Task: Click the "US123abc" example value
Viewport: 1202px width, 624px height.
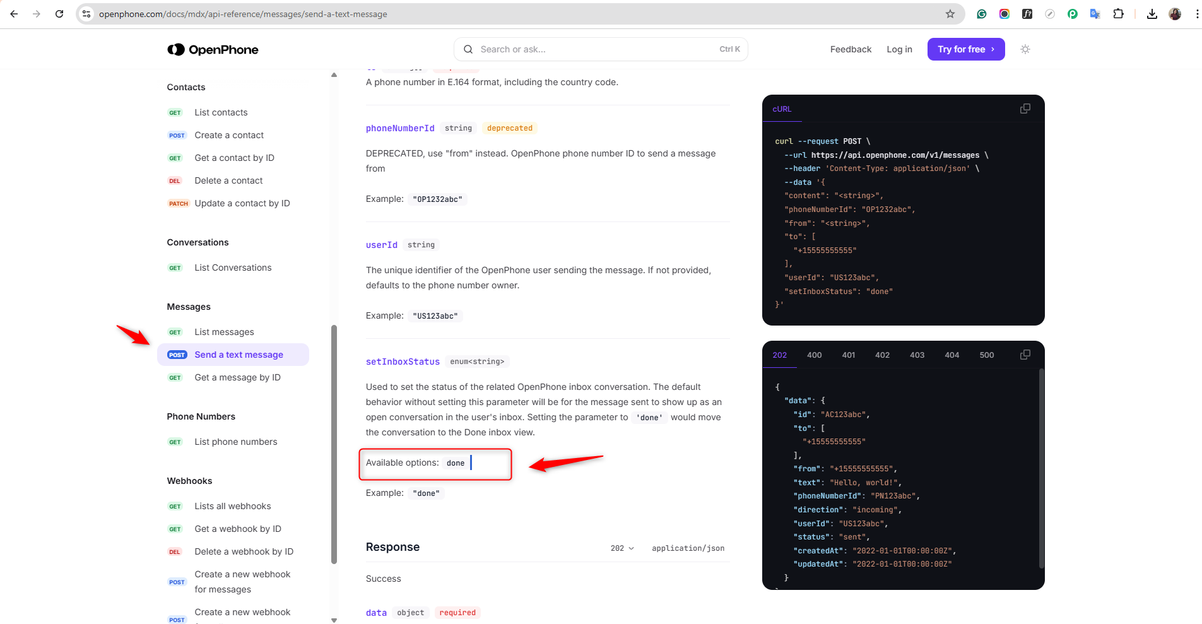Action: pyautogui.click(x=435, y=316)
